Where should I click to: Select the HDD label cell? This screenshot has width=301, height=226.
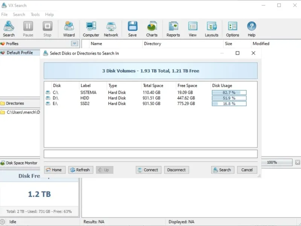(85, 98)
